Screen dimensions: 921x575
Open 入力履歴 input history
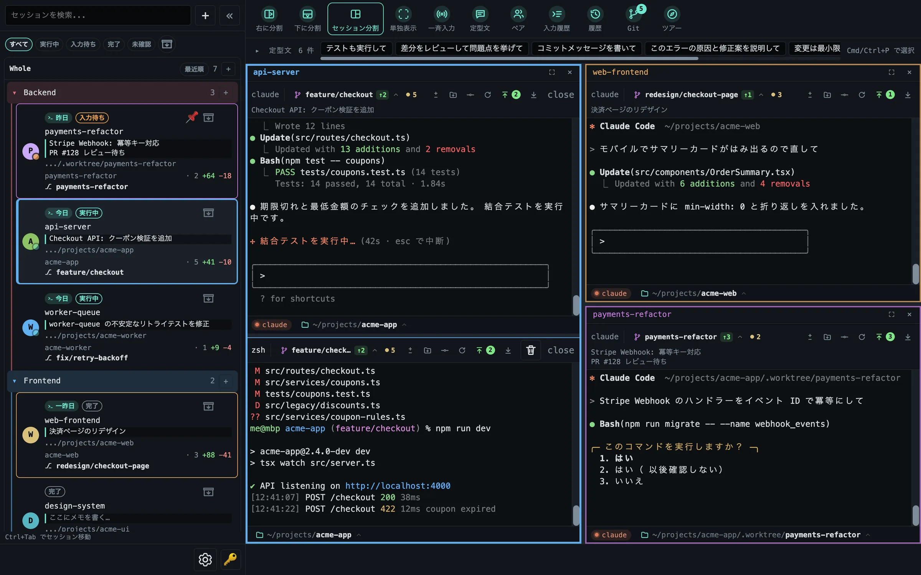557,19
